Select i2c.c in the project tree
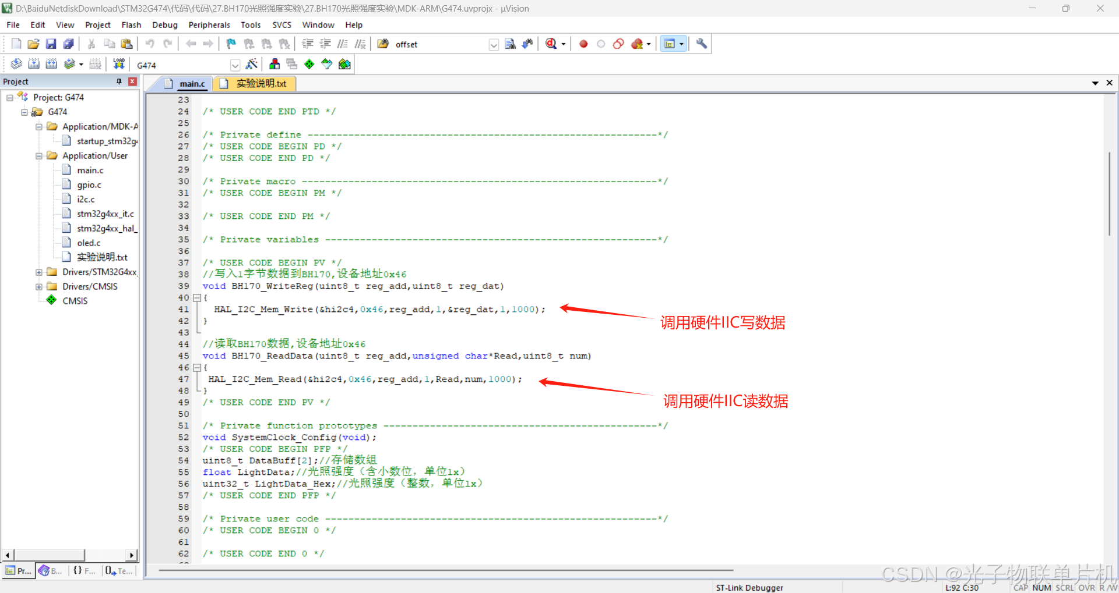Viewport: 1119px width, 593px height. pyautogui.click(x=86, y=200)
